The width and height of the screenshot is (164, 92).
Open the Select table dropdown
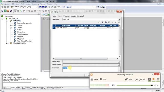tap(119, 19)
